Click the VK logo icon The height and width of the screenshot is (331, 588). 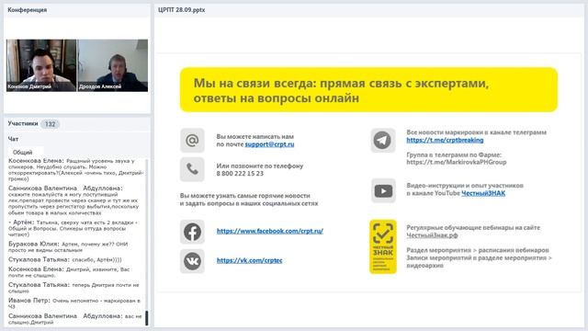(x=192, y=261)
